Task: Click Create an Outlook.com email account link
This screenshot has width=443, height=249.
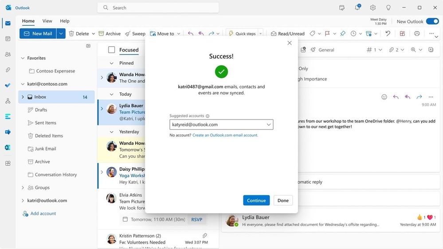Action: click(225, 135)
